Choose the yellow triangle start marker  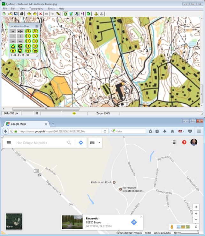(13, 46)
